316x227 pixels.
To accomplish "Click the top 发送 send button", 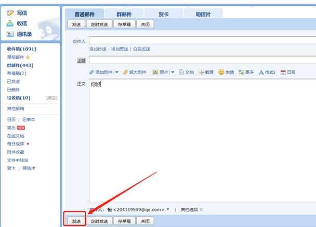I will click(x=76, y=24).
